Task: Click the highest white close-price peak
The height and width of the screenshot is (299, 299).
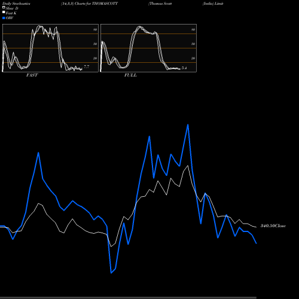Action: point(188,166)
